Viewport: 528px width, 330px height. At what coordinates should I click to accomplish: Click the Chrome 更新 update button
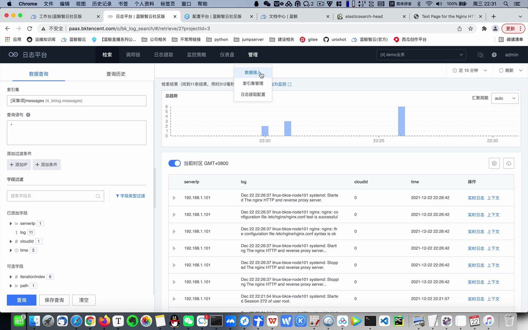coord(513,28)
